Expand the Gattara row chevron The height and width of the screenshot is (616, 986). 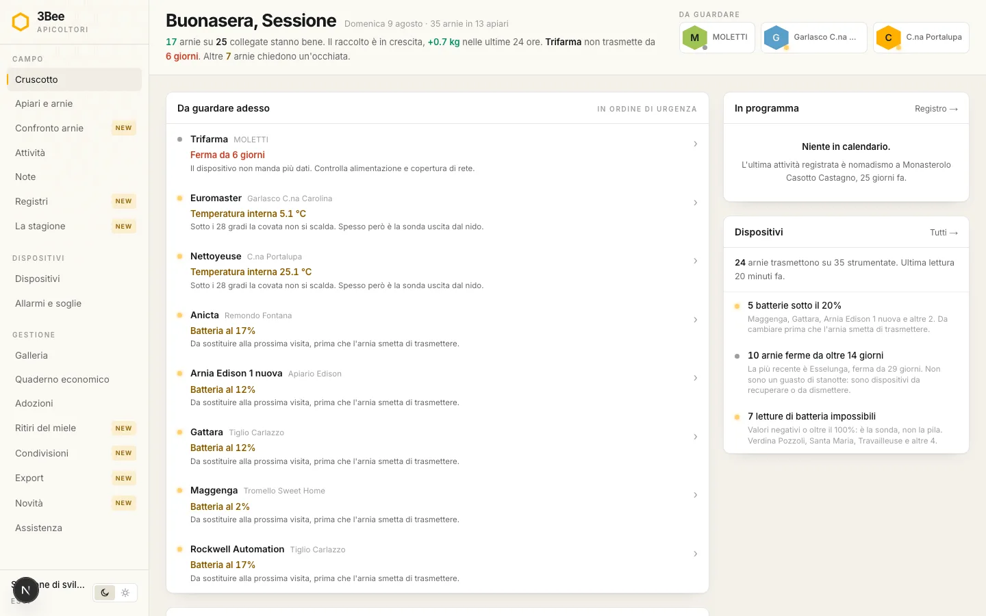click(x=695, y=437)
